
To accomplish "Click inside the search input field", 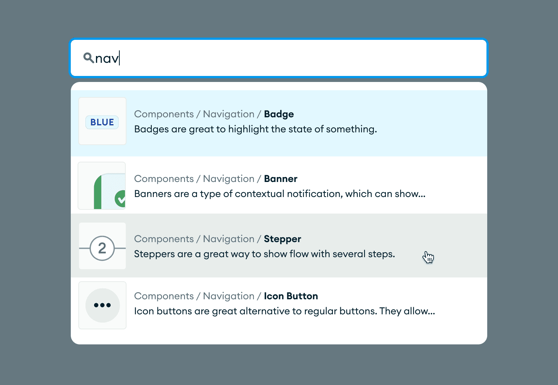I will (226, 58).
